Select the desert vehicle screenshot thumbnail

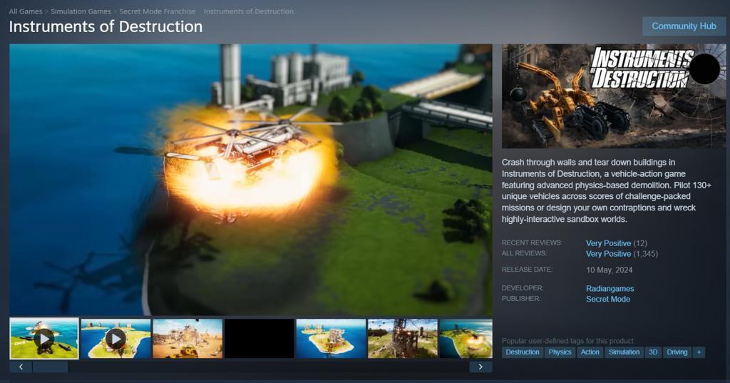click(x=187, y=338)
